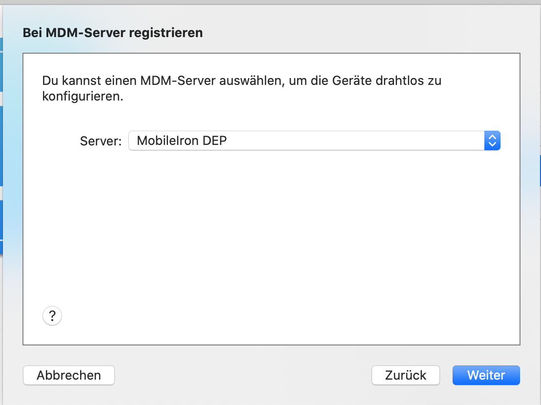
Task: Proceed to the next step with Weiter
Action: pos(486,375)
